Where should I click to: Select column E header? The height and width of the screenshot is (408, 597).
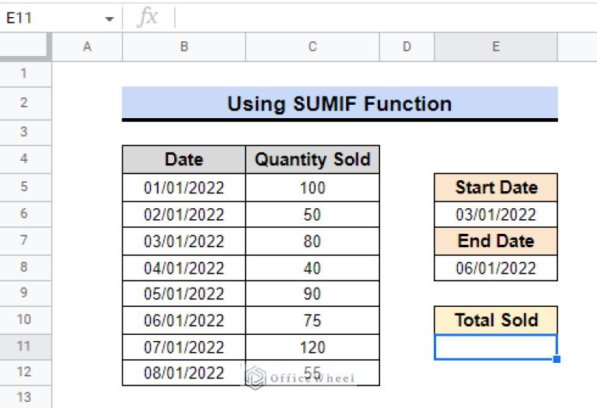pos(496,47)
